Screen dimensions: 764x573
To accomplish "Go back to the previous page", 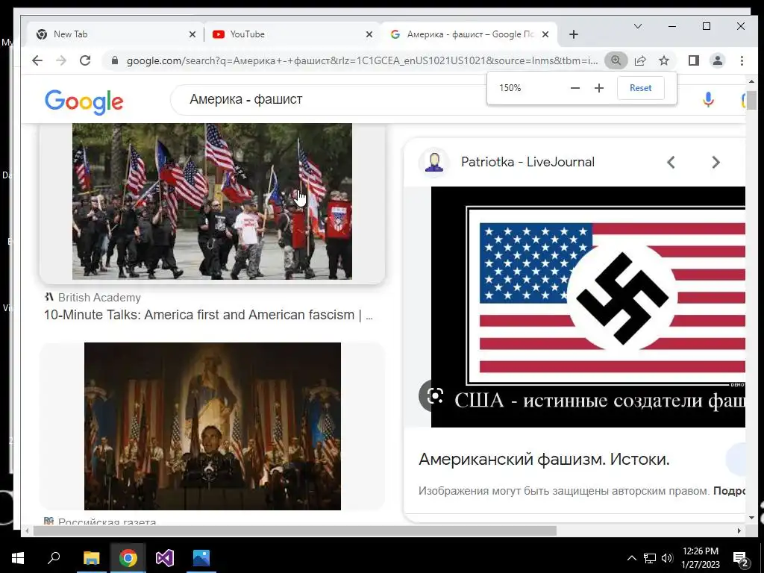I will tap(37, 60).
